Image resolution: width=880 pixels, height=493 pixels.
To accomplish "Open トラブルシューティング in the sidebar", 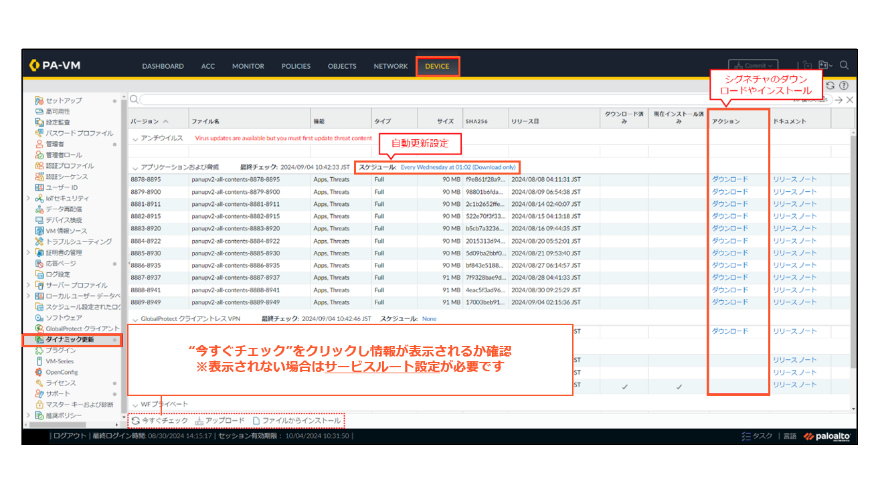I will pos(78,241).
